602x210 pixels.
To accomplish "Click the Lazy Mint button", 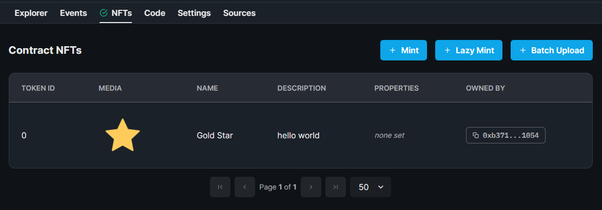I will (469, 50).
